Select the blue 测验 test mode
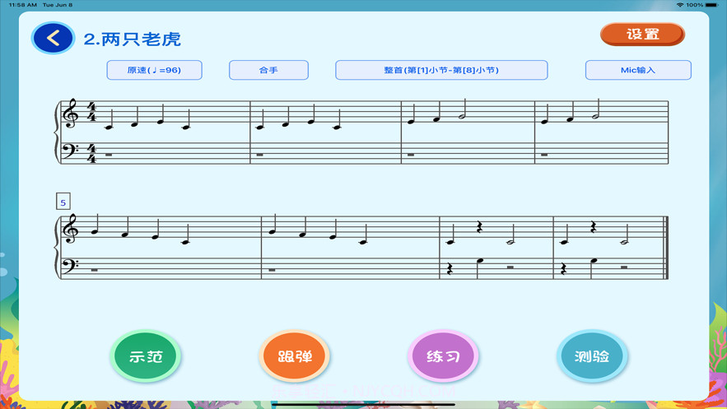This screenshot has height=409, width=727. [x=592, y=356]
